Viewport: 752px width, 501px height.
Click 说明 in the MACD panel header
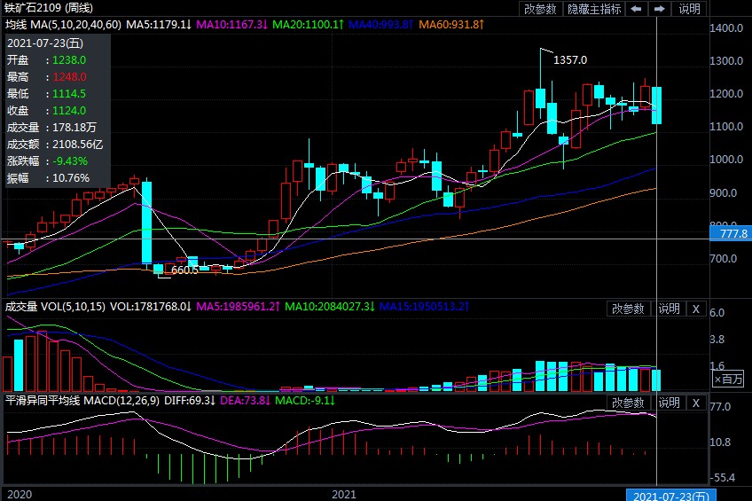pyautogui.click(x=669, y=403)
